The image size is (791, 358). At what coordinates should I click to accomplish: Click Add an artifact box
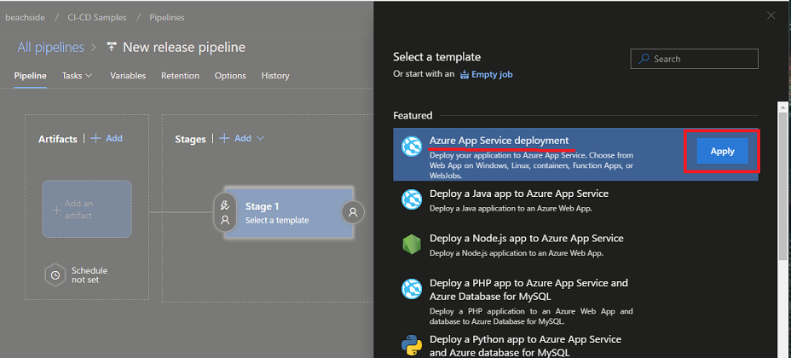click(x=87, y=210)
